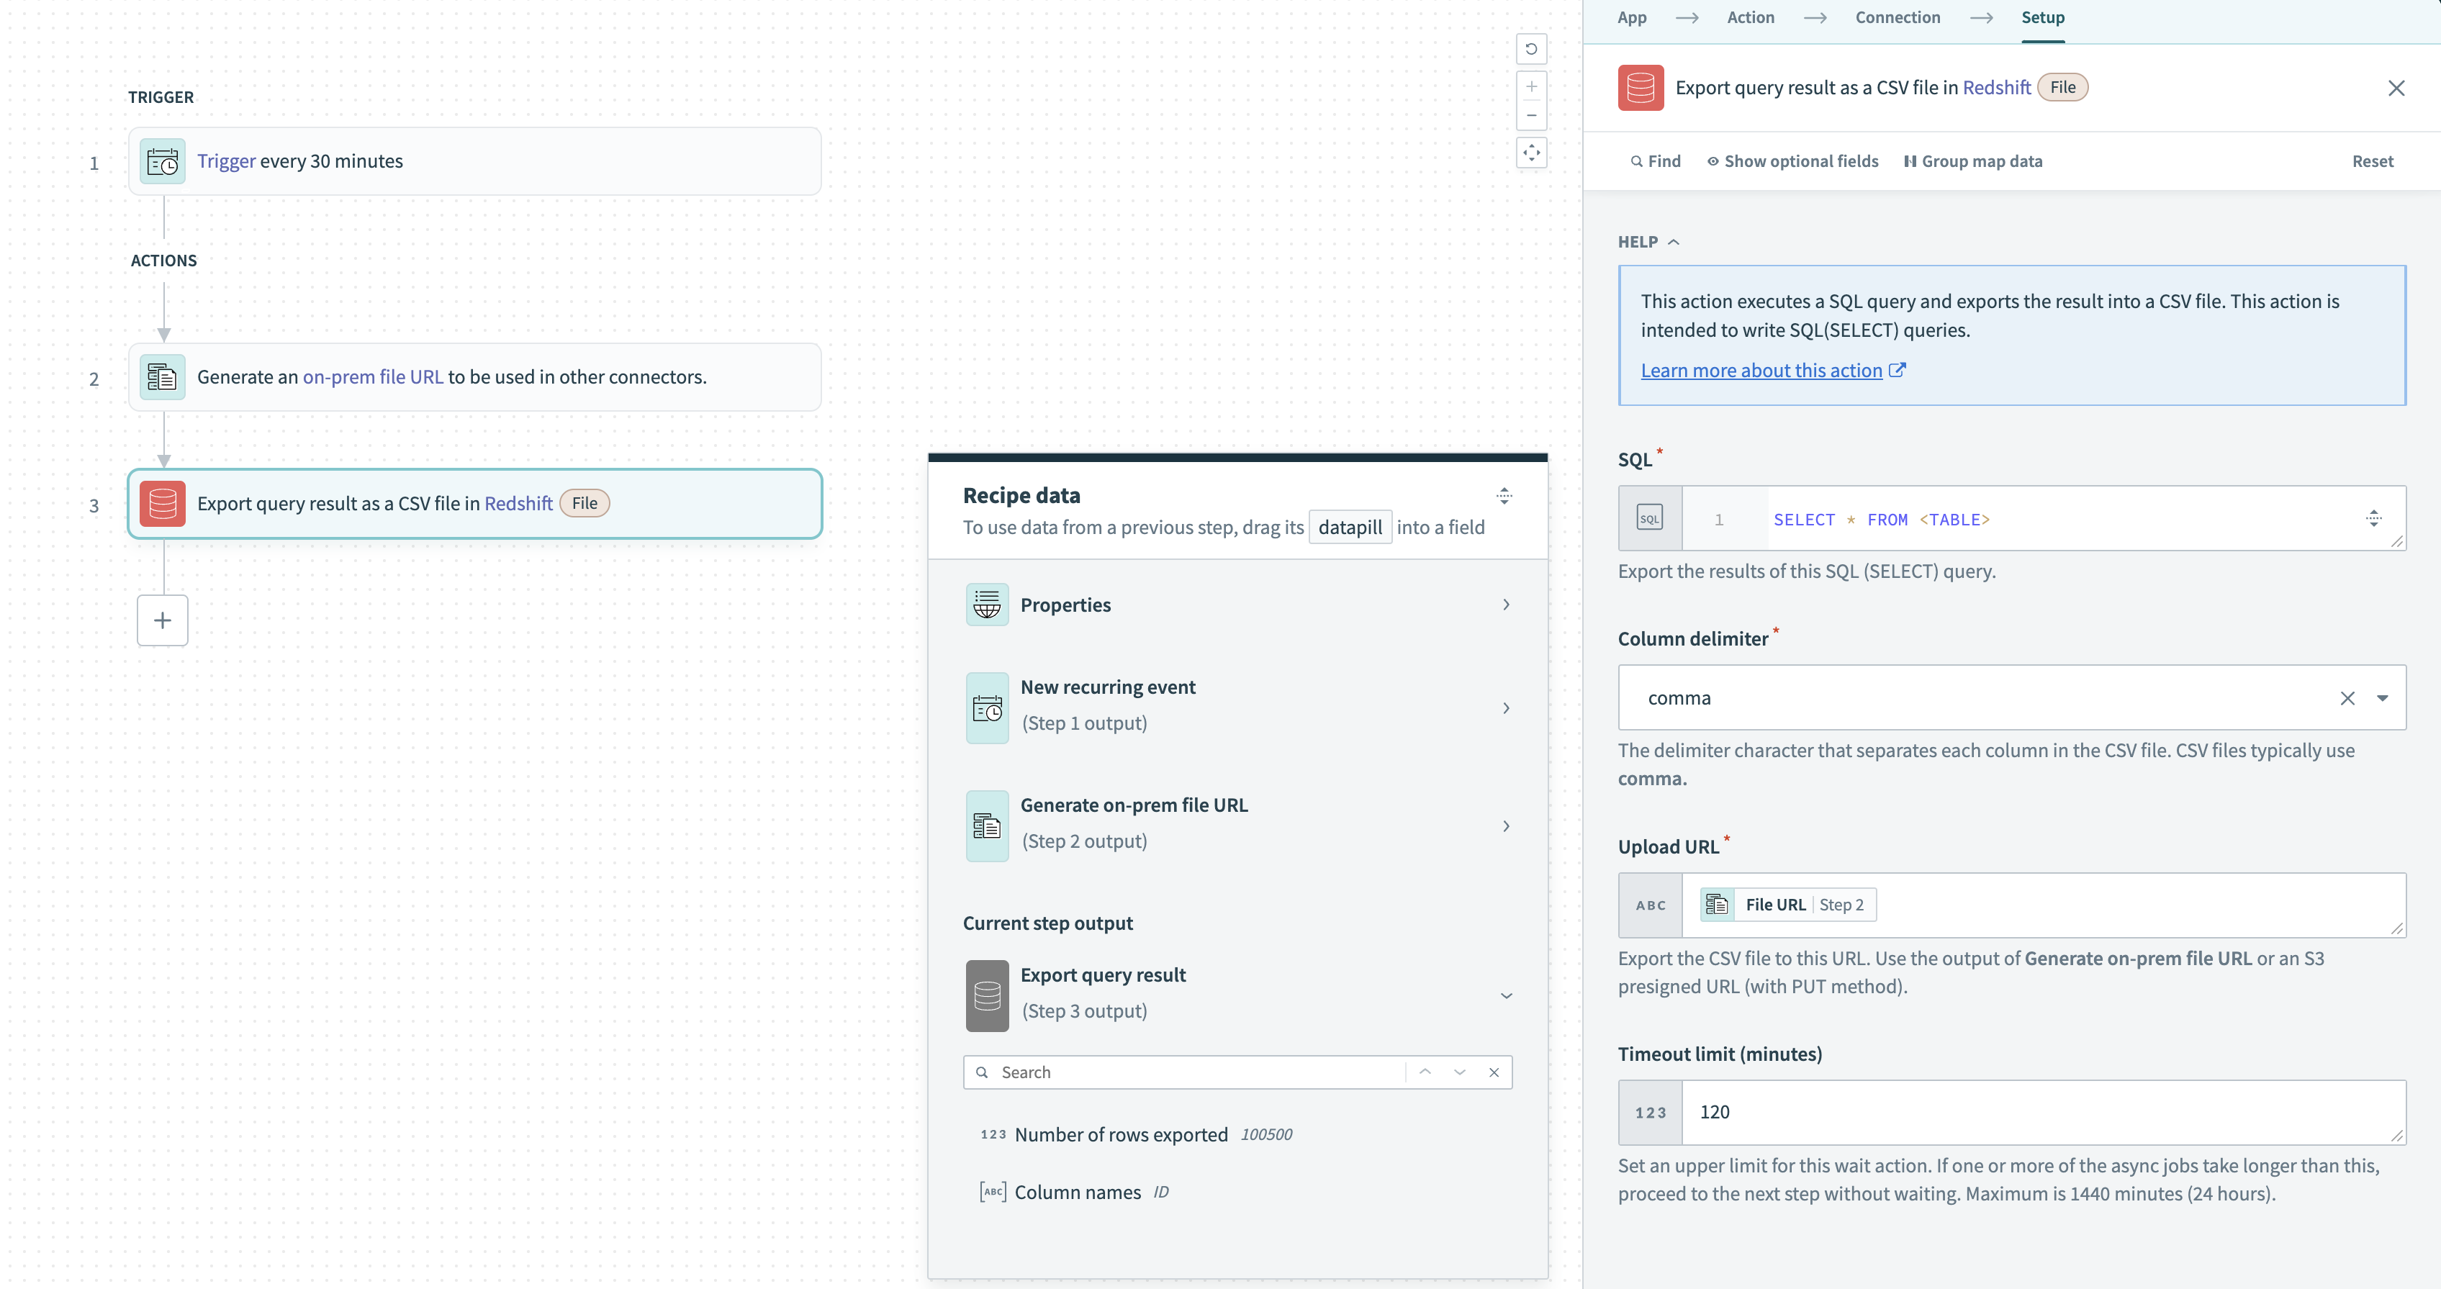Click the Group map data icon
This screenshot has height=1289, width=2441.
[x=1910, y=160]
